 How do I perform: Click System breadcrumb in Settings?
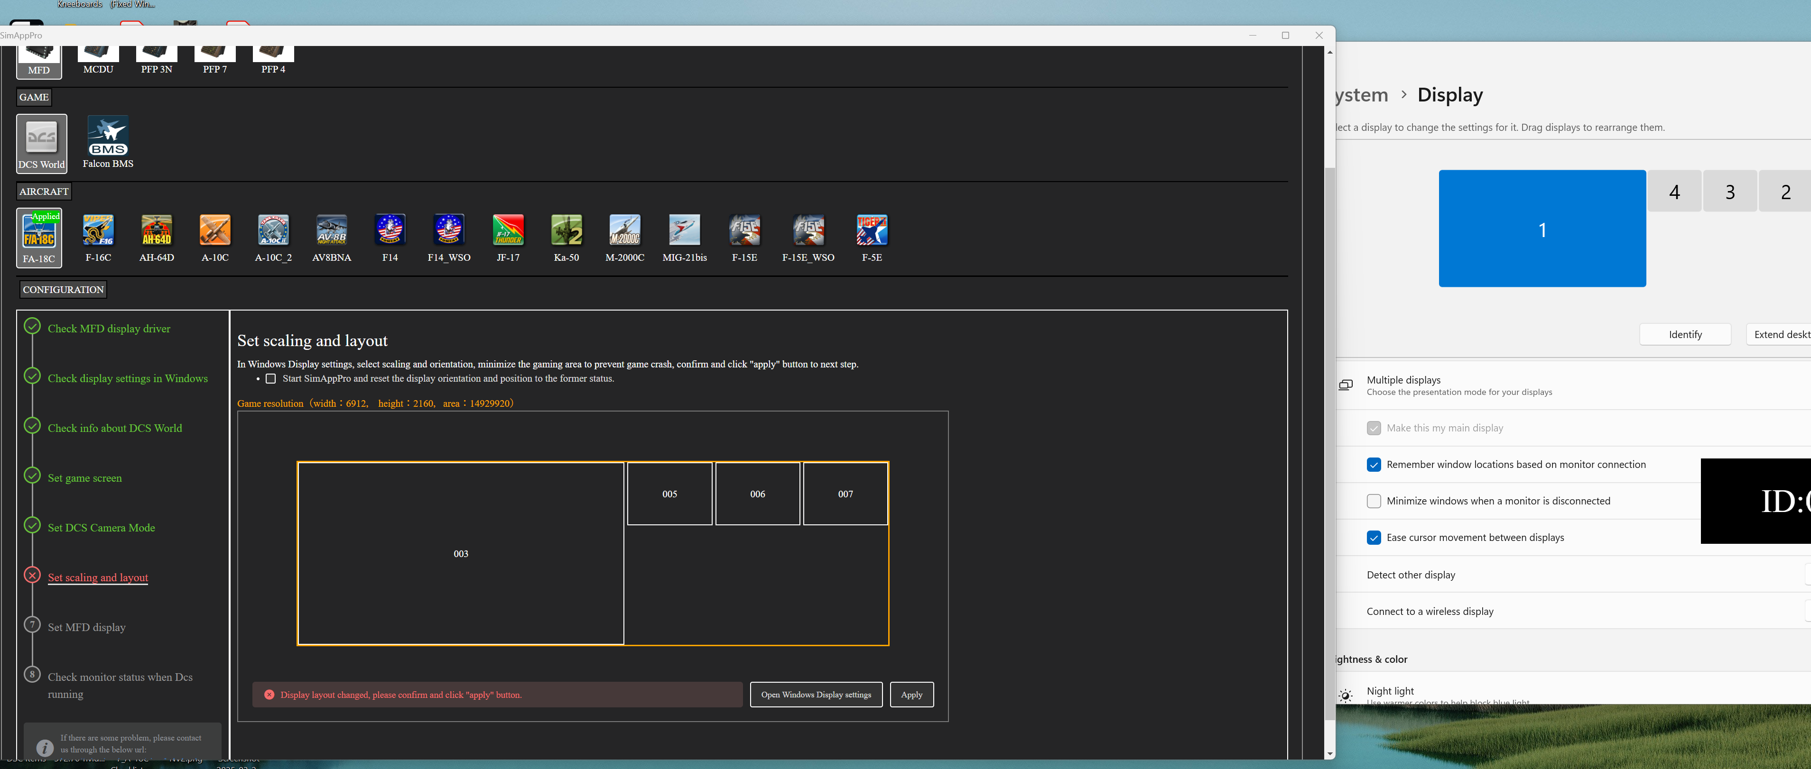(1362, 95)
